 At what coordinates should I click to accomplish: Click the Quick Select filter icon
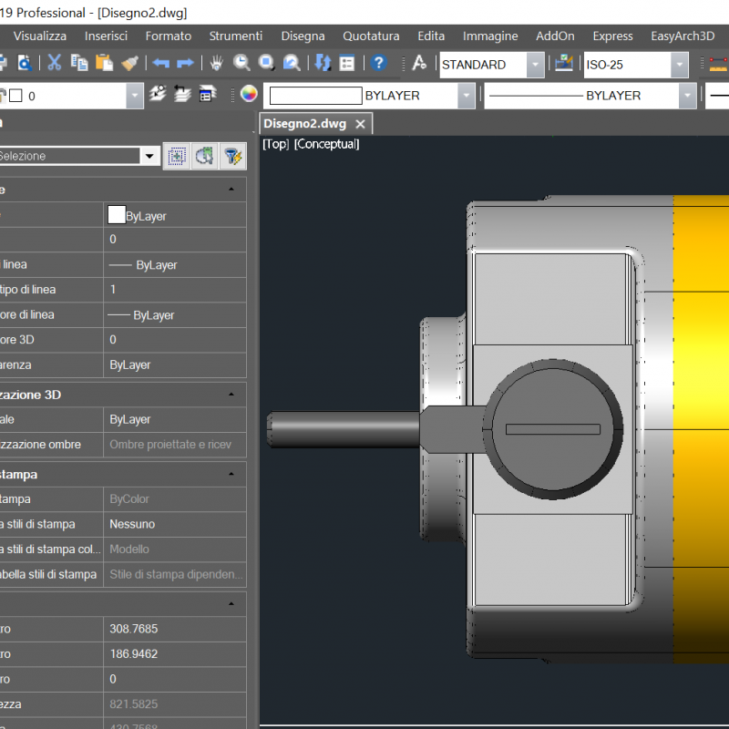click(233, 156)
